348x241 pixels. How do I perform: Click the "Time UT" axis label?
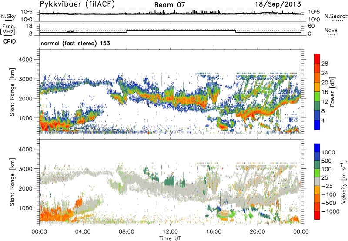[x=170, y=238]
